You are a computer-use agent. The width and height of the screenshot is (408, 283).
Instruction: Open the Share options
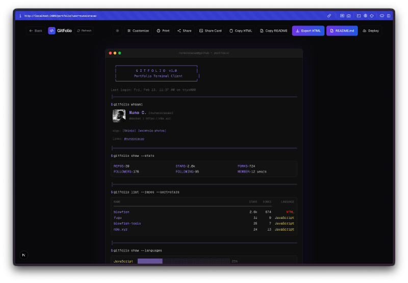[184, 31]
